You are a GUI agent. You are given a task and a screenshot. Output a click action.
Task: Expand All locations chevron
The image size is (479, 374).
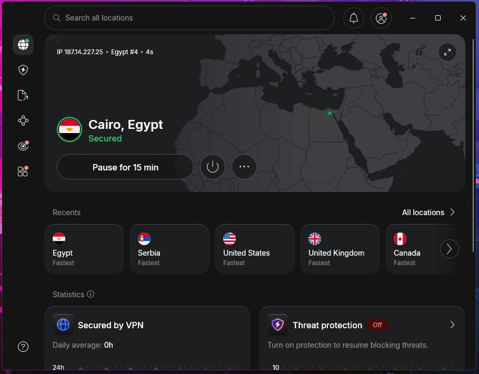click(453, 212)
